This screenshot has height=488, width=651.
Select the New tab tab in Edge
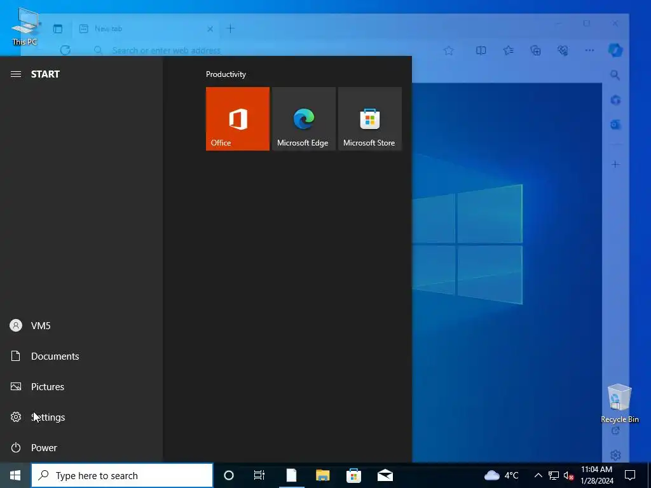(146, 29)
